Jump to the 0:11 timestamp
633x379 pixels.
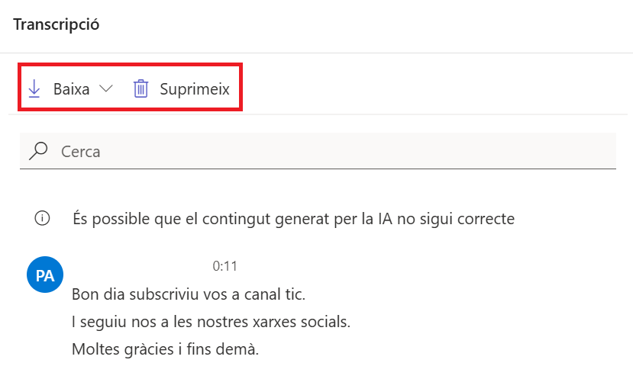point(224,266)
